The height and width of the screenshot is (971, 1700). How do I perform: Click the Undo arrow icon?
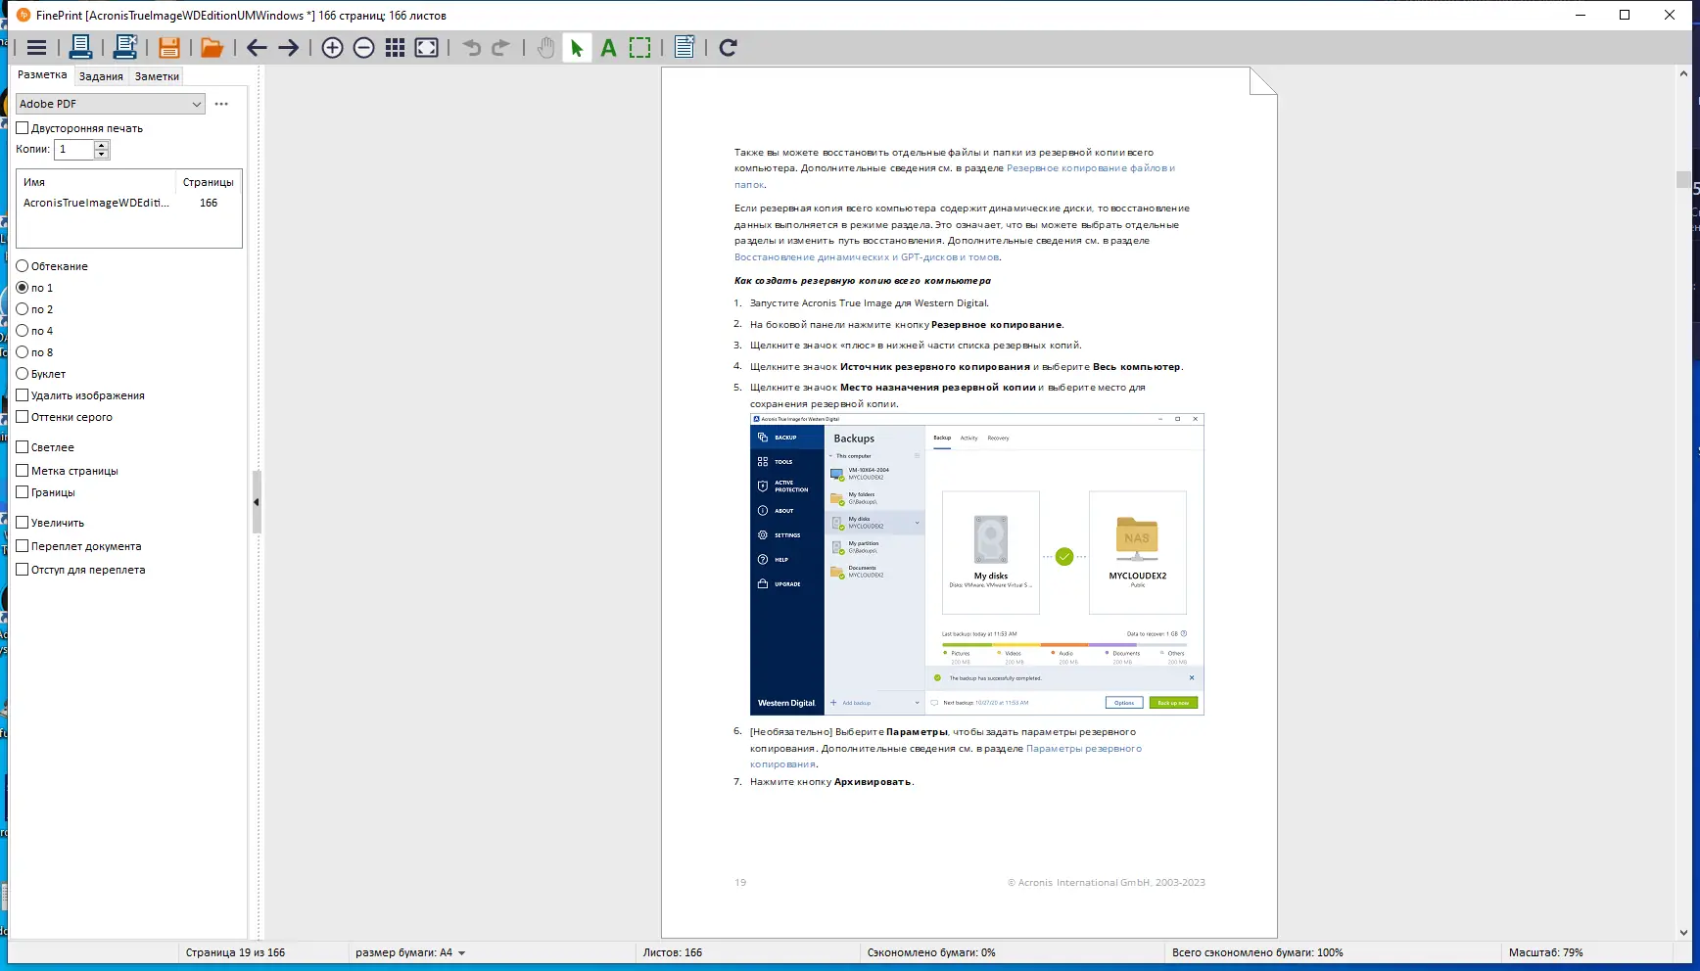pyautogui.click(x=472, y=47)
